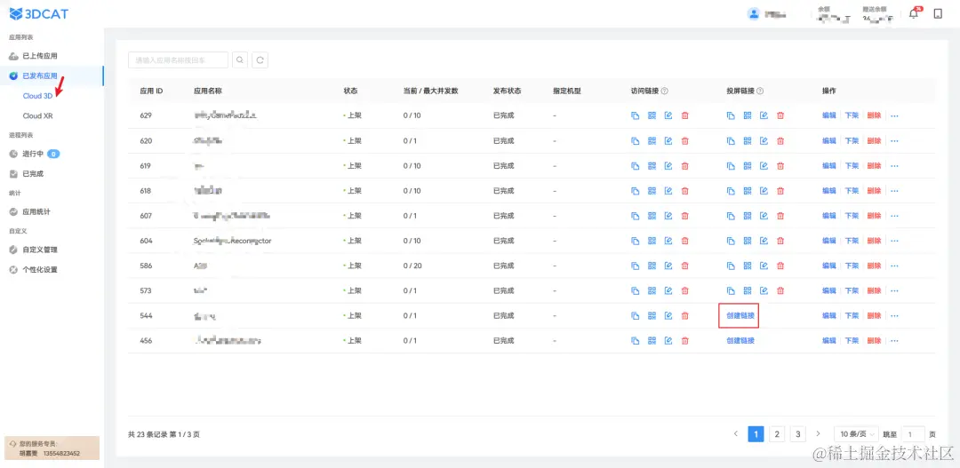Open more actions menu for app 544
Image resolution: width=960 pixels, height=468 pixels.
[894, 315]
